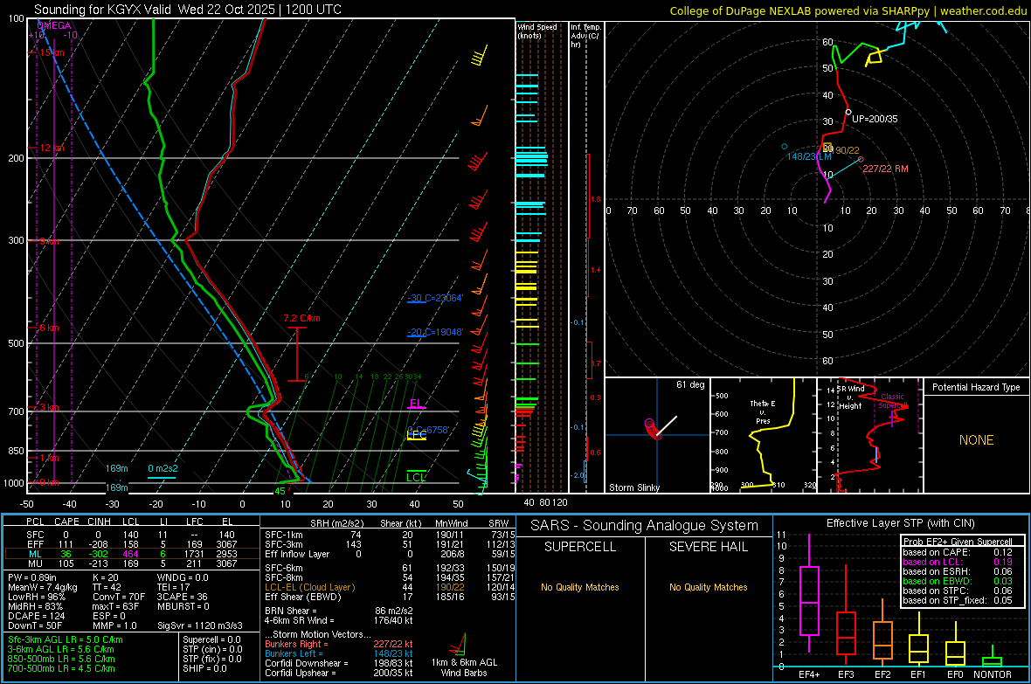Click the 1km & 6km AGL wind barbs icon
This screenshot has width=1031, height=684.
click(458, 644)
